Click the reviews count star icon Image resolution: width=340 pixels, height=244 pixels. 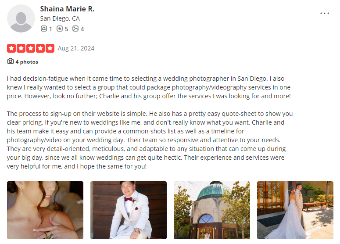pos(60,29)
